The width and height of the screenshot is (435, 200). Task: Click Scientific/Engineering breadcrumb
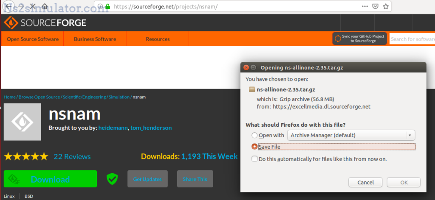pyautogui.click(x=85, y=97)
